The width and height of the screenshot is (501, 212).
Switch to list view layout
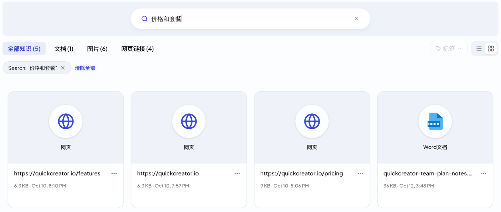point(479,49)
